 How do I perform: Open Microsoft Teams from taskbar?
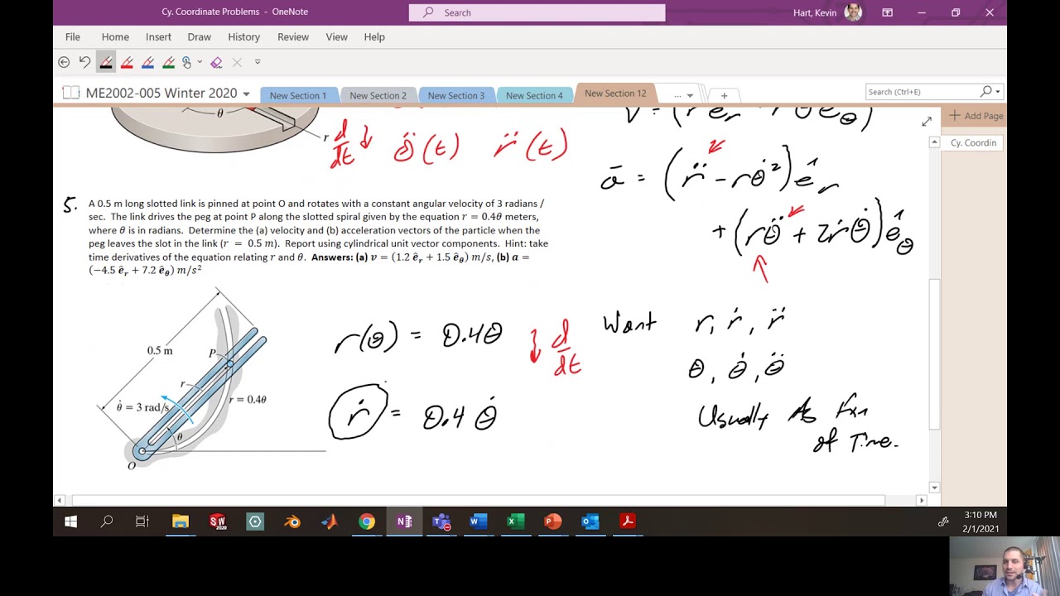pyautogui.click(x=441, y=521)
